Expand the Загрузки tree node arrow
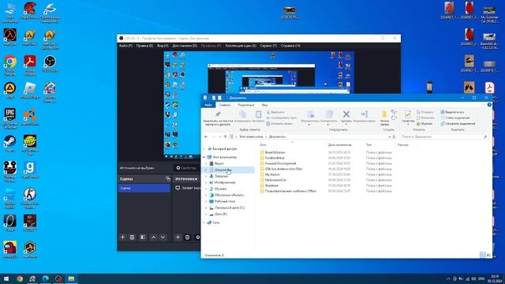This screenshot has width=505, height=284. [x=207, y=176]
